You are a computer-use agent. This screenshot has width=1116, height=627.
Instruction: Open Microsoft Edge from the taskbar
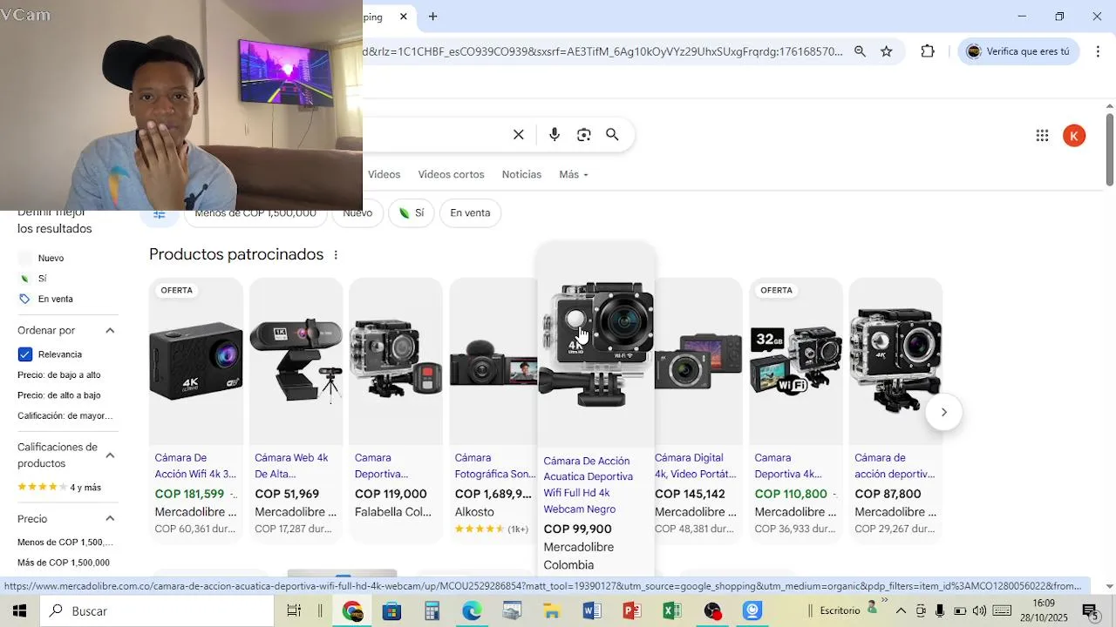click(x=472, y=610)
